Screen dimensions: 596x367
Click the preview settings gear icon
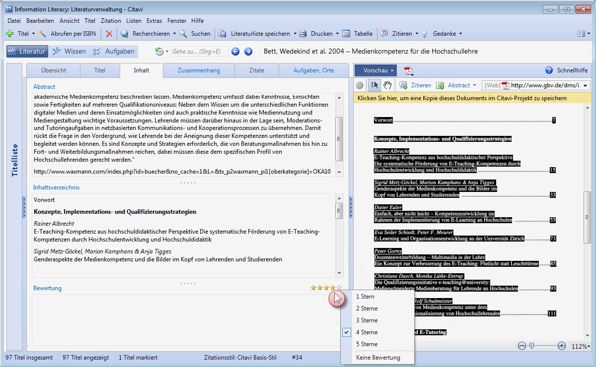(x=360, y=85)
